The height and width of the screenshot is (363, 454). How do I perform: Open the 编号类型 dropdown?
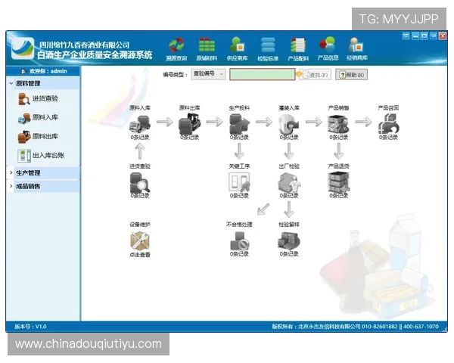208,75
